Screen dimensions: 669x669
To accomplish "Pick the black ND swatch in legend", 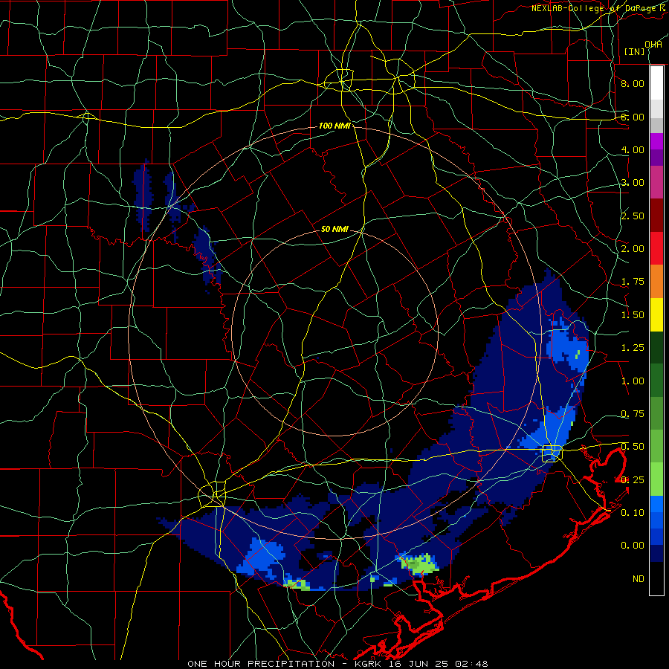I will [x=656, y=578].
